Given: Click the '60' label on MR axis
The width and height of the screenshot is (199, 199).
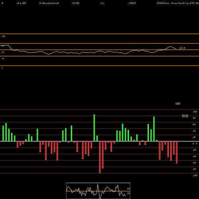Looking at the screenshot, I should click(x=194, y=125).
